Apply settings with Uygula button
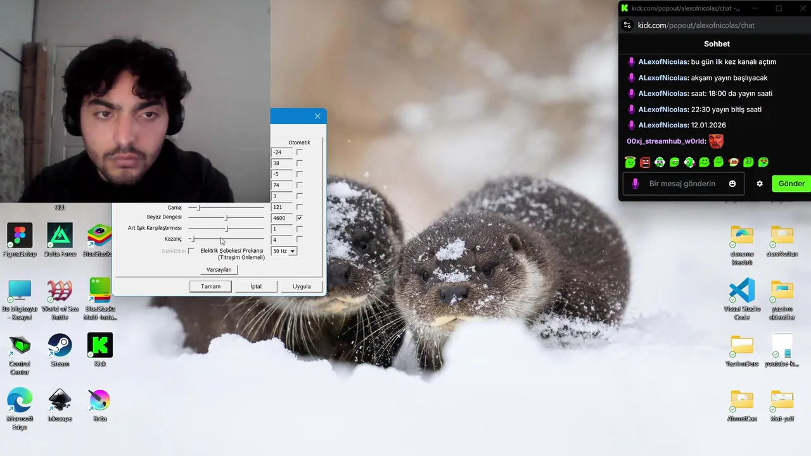The width and height of the screenshot is (811, 456). pos(302,286)
